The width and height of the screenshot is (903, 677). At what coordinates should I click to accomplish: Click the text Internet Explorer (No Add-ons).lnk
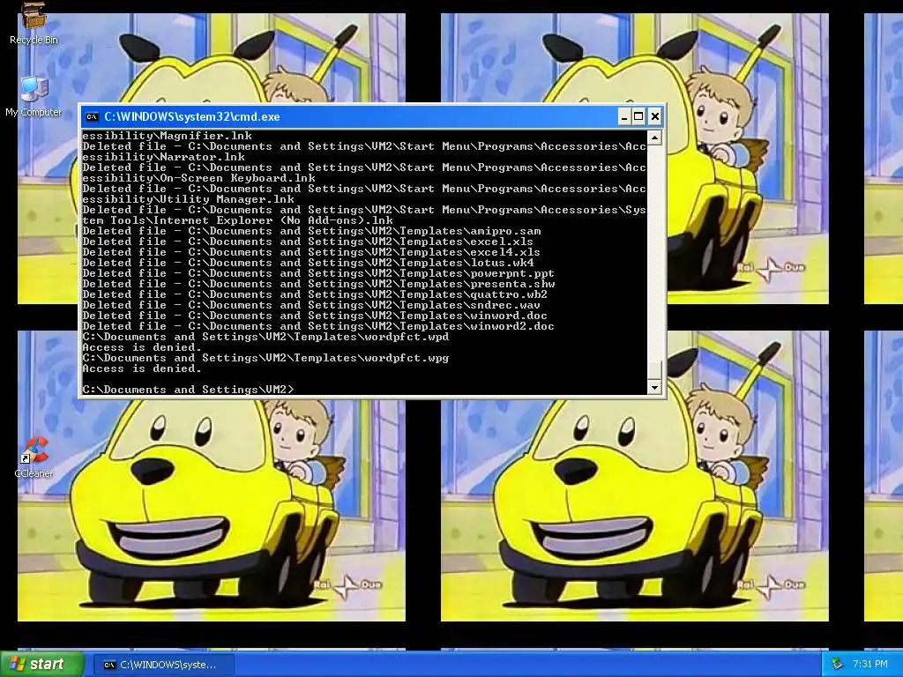pyautogui.click(x=273, y=220)
